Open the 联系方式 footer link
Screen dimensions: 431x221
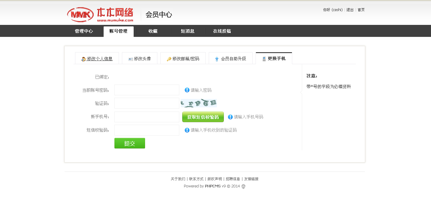pyautogui.click(x=196, y=179)
